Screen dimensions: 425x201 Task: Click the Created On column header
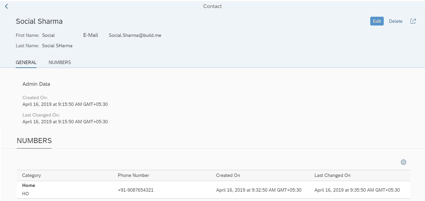228,175
